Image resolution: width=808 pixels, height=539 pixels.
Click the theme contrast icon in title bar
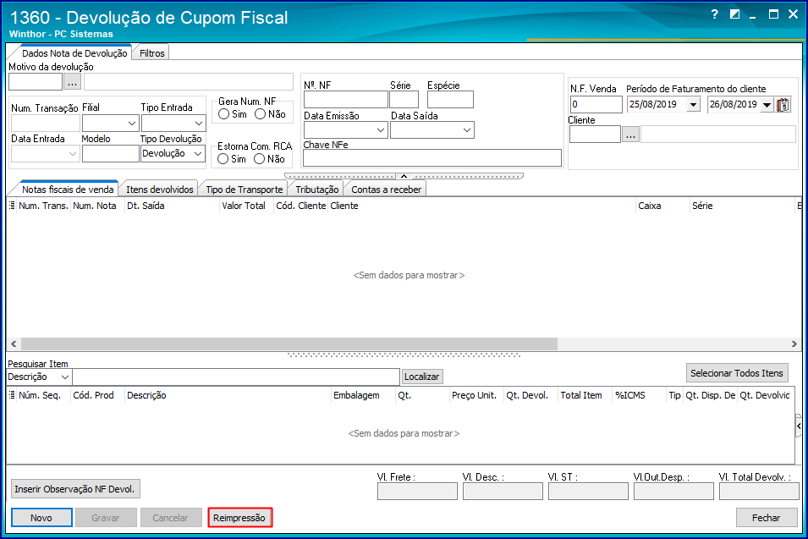[x=735, y=14]
